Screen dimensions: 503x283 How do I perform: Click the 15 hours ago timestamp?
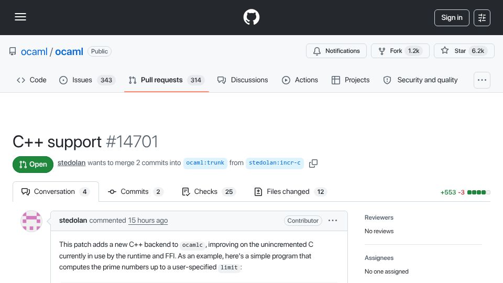(148, 221)
